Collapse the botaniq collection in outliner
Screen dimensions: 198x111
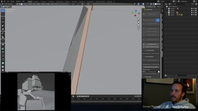[x=167, y=15]
